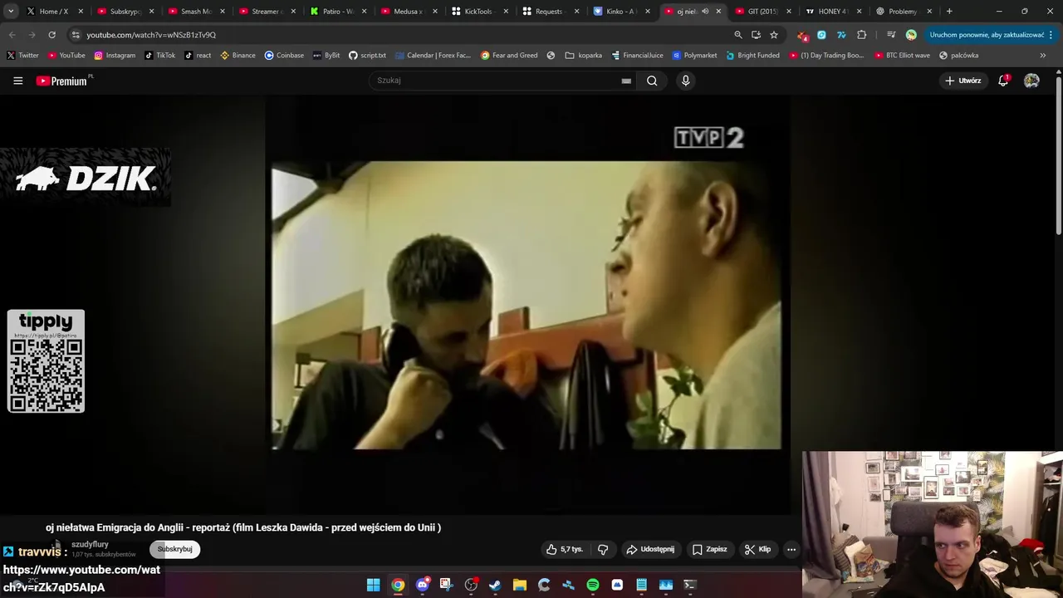
Task: Click the Klip clip button
Action: 758,549
